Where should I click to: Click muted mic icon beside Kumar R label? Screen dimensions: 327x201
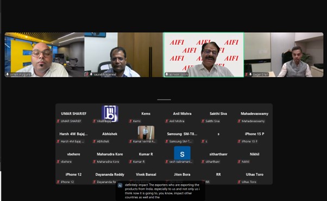tap(130, 161)
